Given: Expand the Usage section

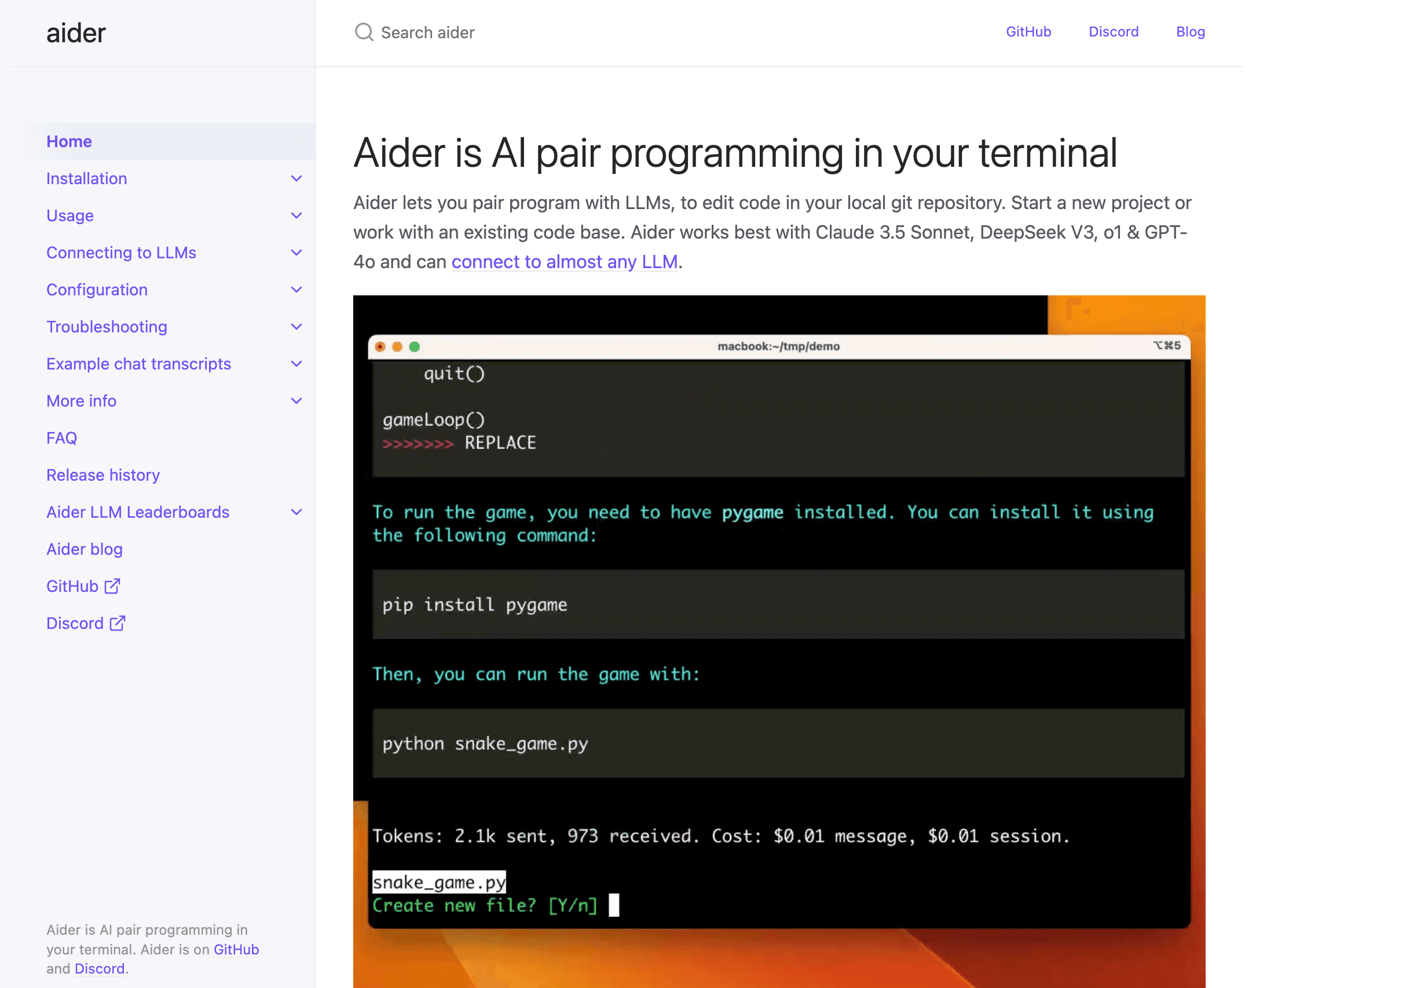Looking at the screenshot, I should point(296,215).
